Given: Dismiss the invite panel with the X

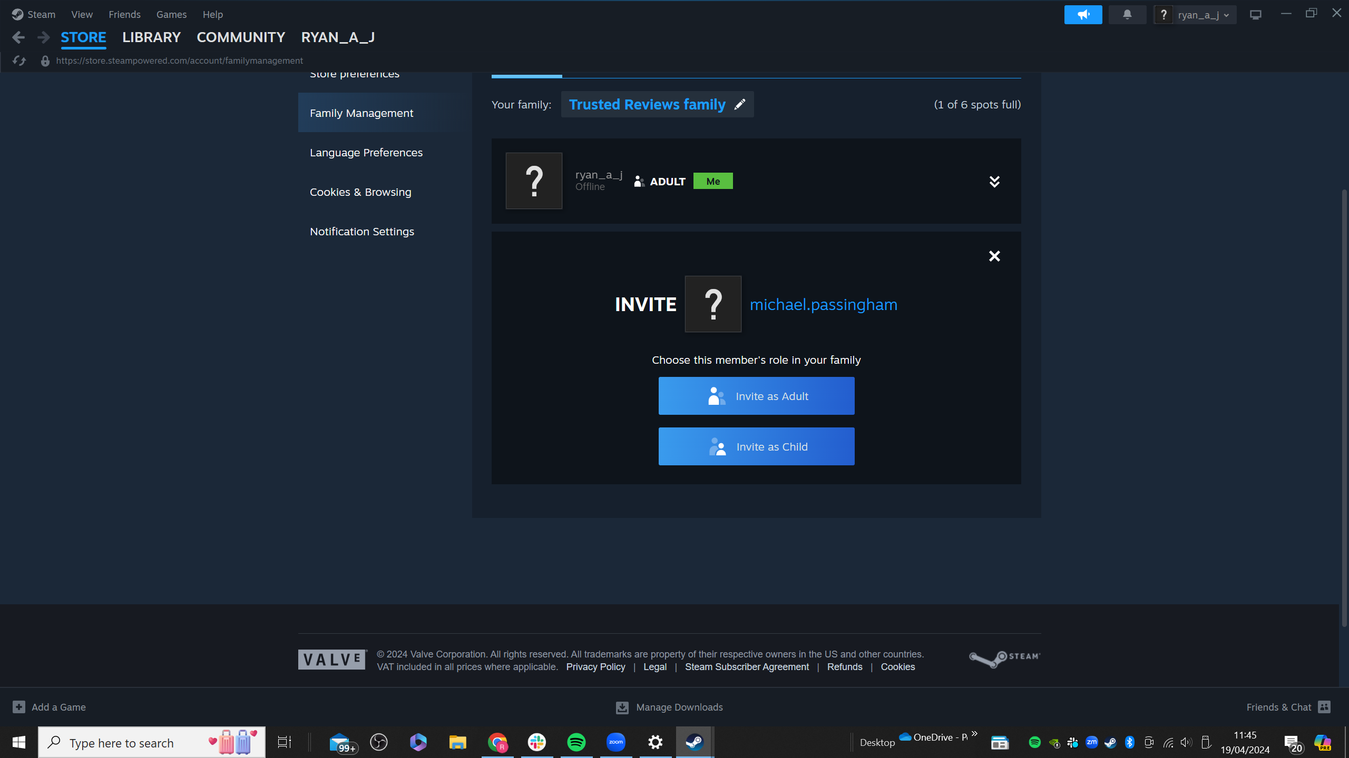Looking at the screenshot, I should [994, 256].
